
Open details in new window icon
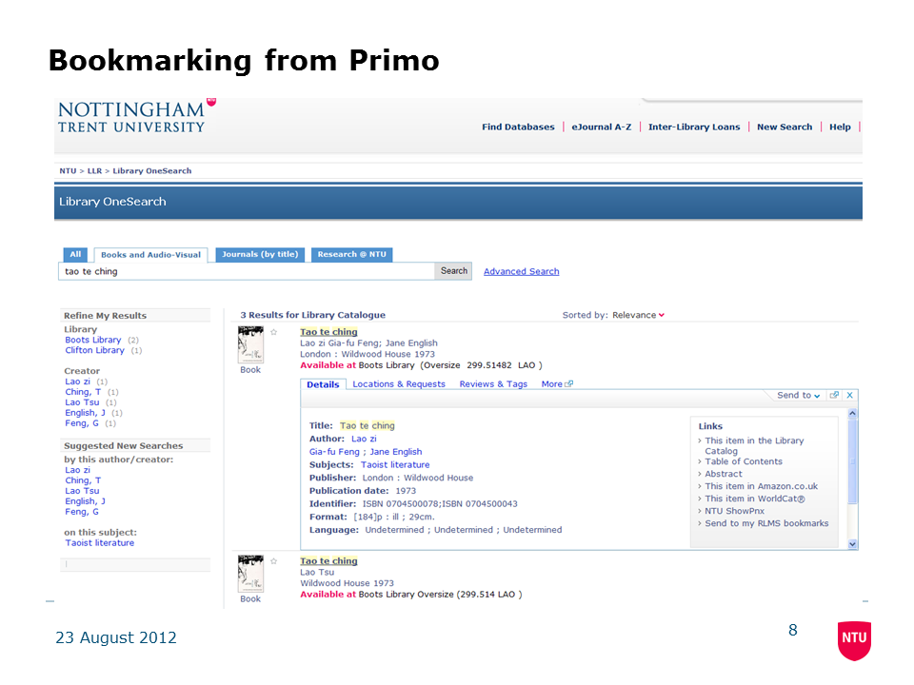834,395
